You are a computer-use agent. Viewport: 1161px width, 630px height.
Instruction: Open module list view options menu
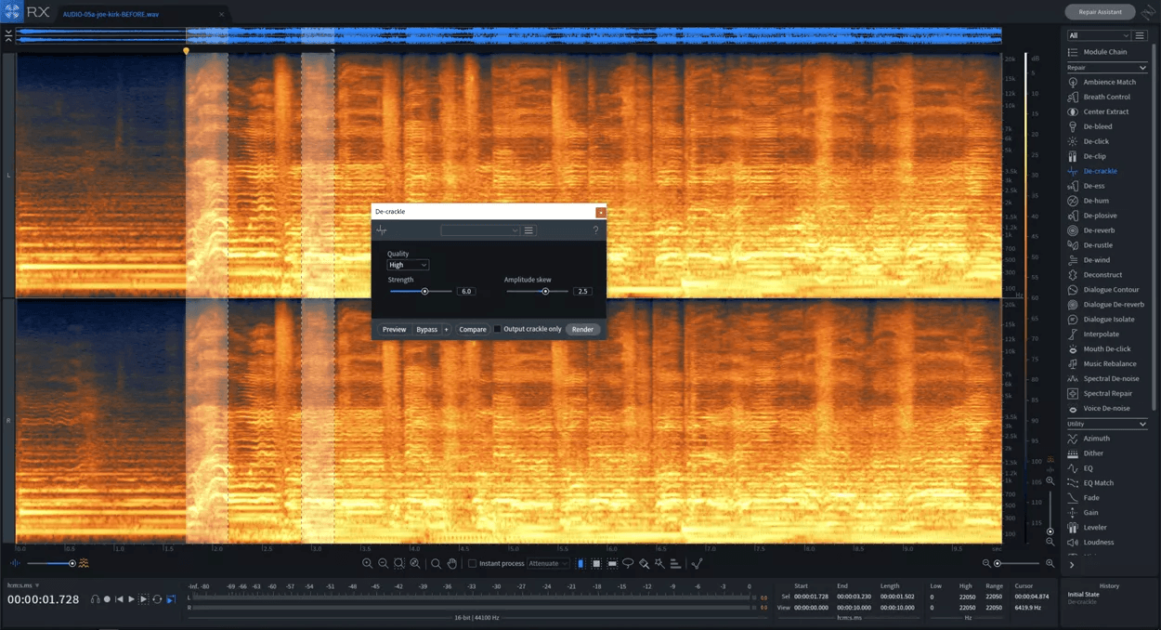[1141, 35]
